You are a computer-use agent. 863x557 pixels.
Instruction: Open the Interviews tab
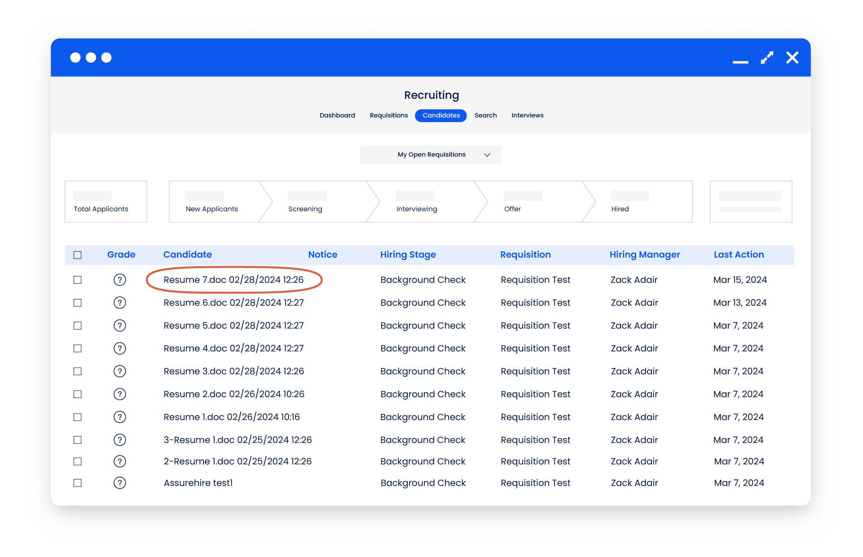pos(527,115)
